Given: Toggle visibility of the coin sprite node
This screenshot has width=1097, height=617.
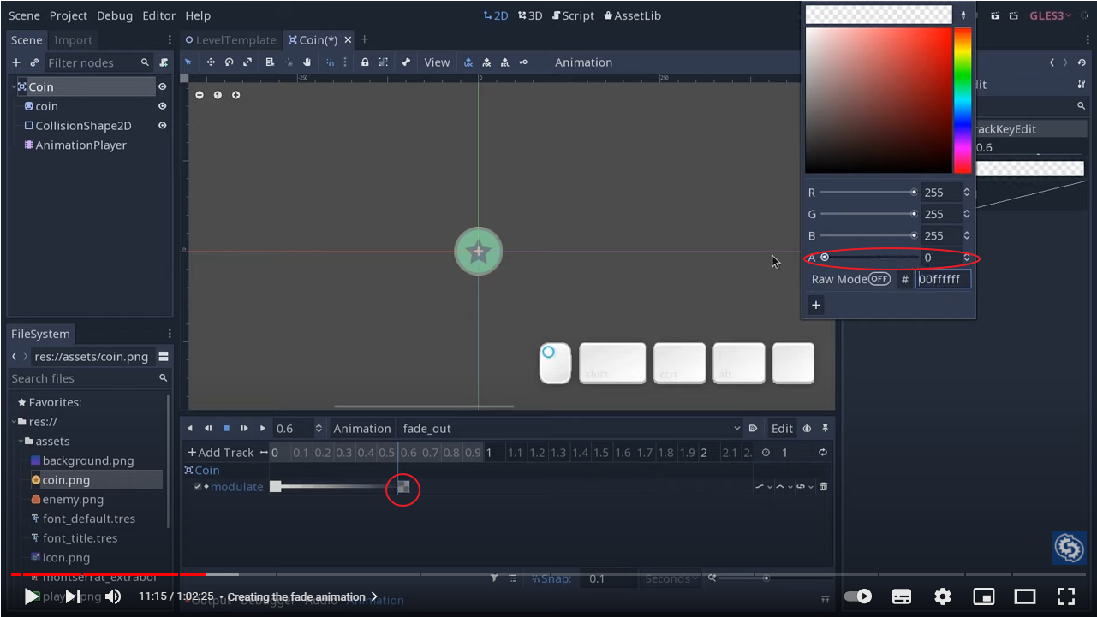Looking at the screenshot, I should (x=162, y=106).
